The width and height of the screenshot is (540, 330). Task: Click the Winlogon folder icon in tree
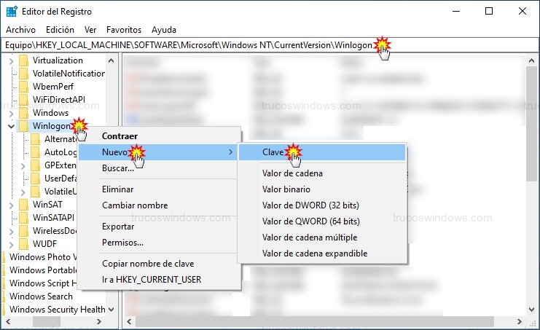pos(24,126)
